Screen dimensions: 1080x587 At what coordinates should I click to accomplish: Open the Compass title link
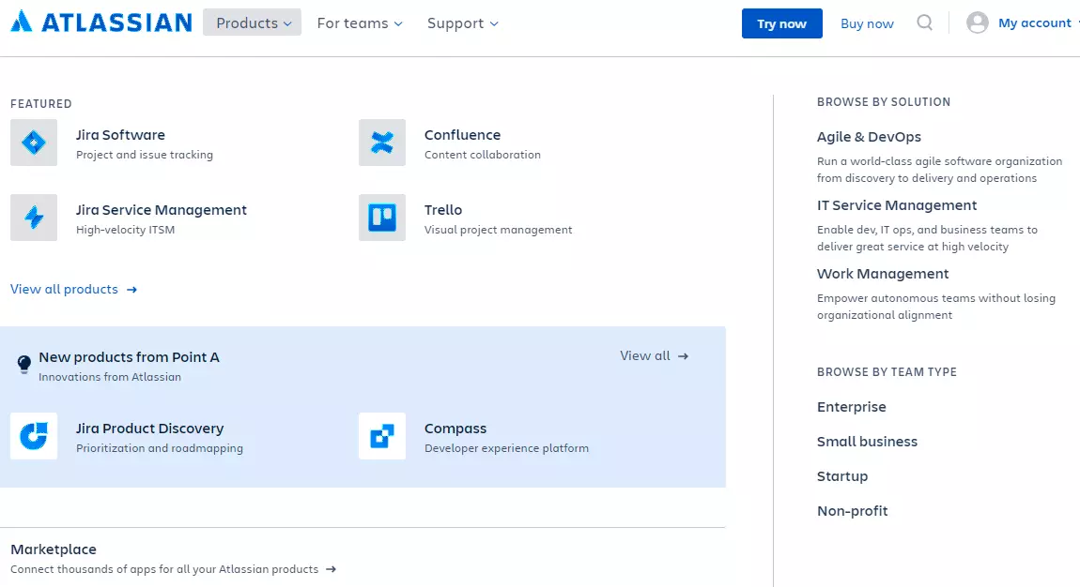pos(455,429)
